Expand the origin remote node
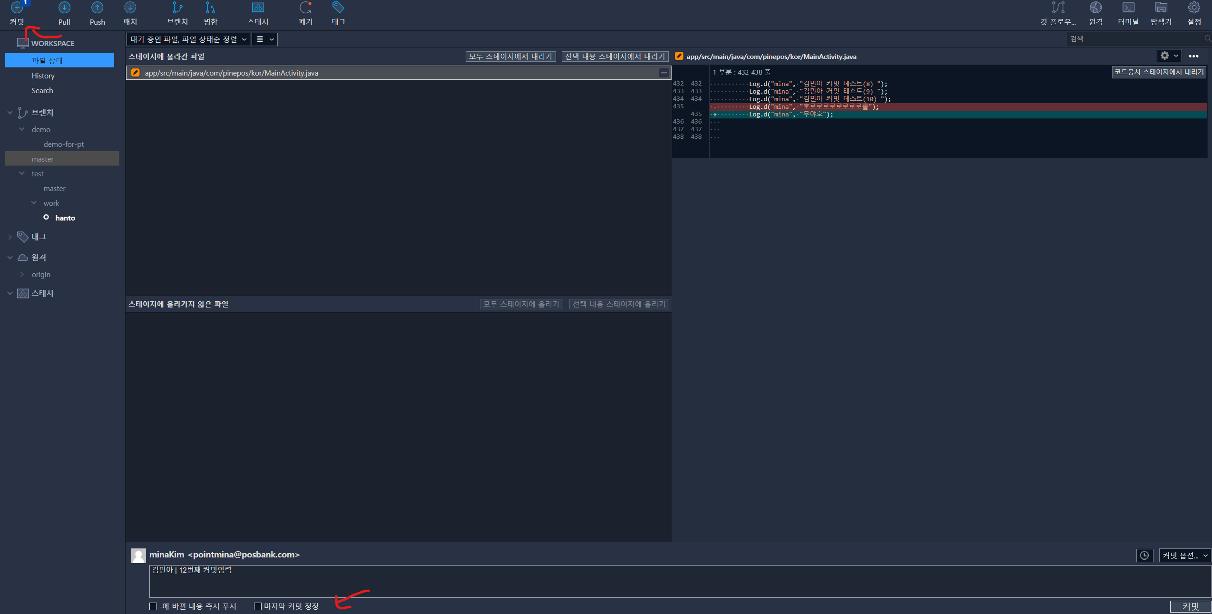The height and width of the screenshot is (614, 1212). pyautogui.click(x=22, y=274)
